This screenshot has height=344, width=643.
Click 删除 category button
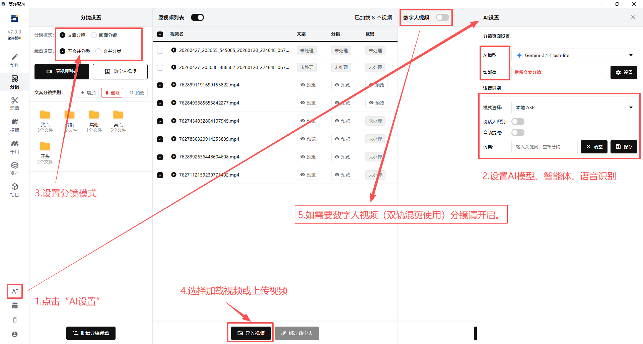[113, 93]
